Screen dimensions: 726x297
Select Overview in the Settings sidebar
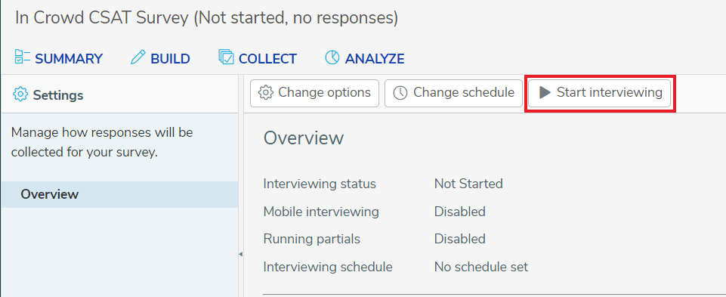click(119, 195)
